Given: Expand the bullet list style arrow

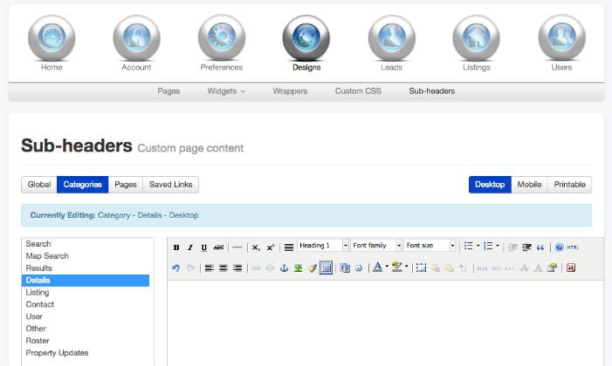Looking at the screenshot, I should coord(478,246).
